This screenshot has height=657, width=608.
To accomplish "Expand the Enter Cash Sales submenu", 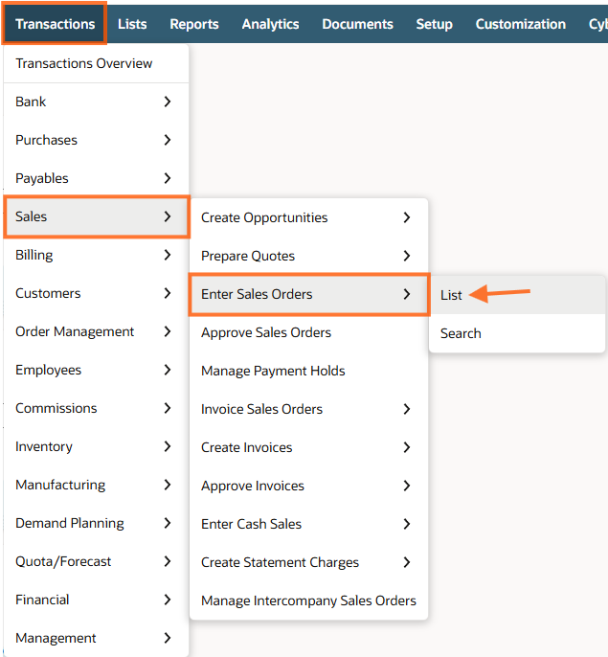I will point(306,524).
